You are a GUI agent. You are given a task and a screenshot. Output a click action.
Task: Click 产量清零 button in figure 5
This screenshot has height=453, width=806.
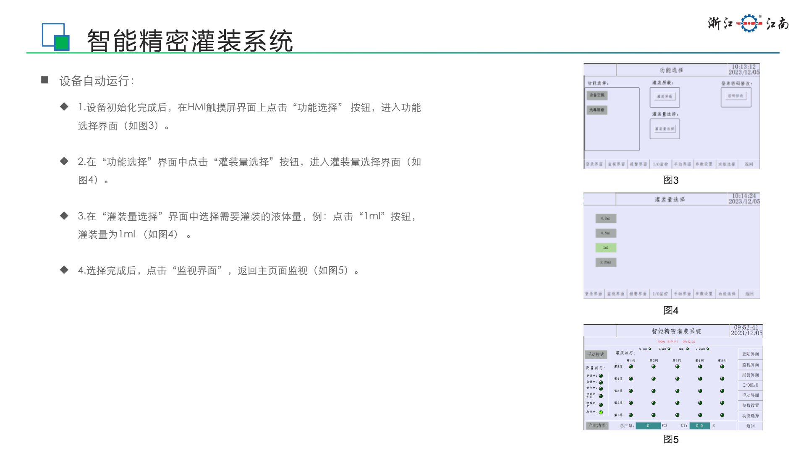tap(597, 425)
